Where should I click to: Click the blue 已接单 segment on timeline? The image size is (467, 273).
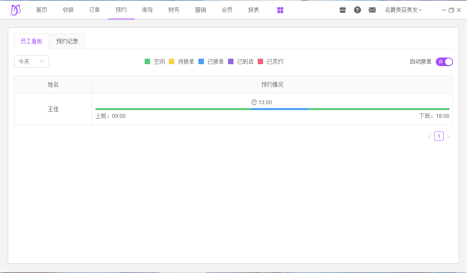(x=279, y=109)
